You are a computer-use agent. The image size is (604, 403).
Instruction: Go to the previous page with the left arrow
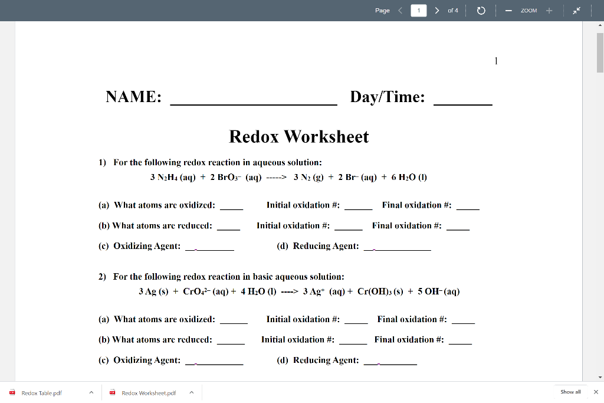[400, 10]
